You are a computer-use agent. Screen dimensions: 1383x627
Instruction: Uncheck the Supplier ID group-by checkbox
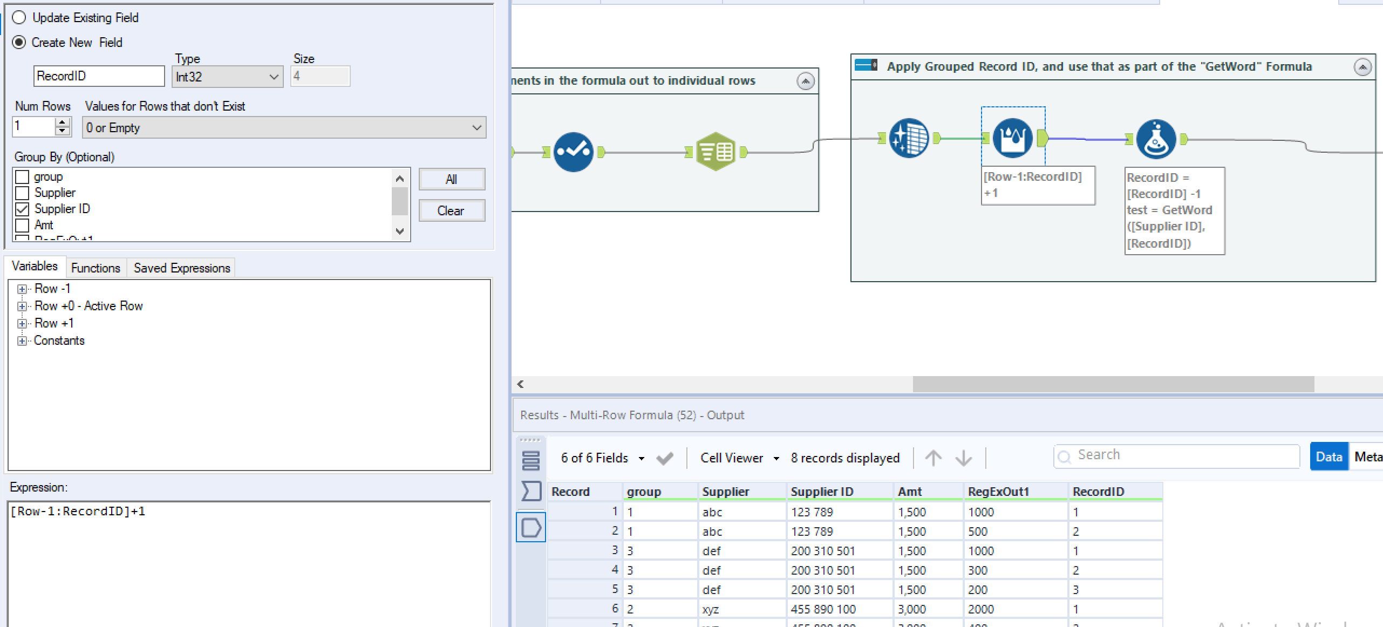click(x=22, y=209)
